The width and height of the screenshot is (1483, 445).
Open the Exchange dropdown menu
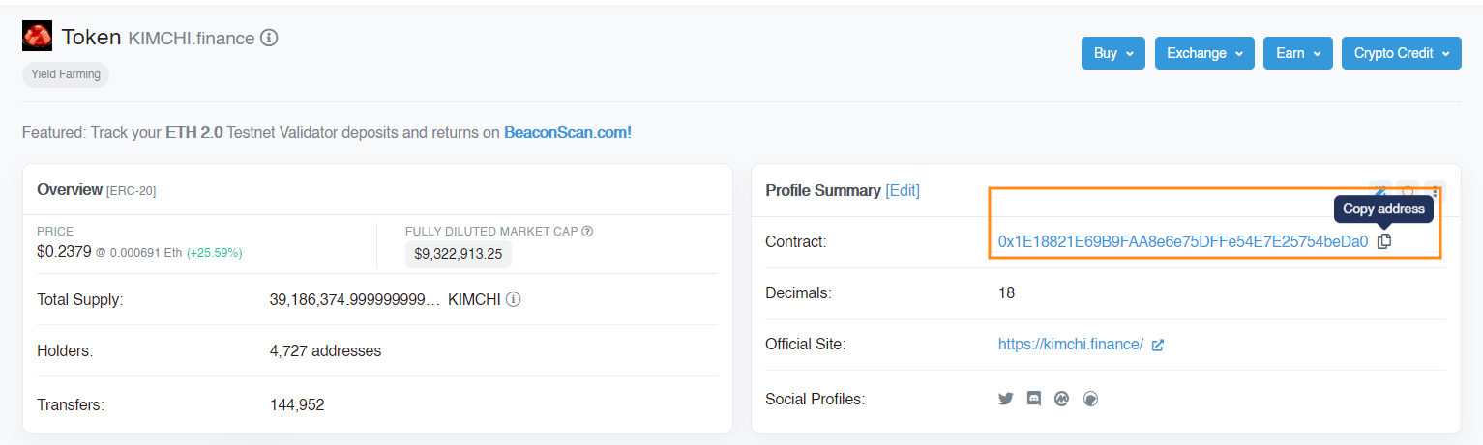[1204, 54]
